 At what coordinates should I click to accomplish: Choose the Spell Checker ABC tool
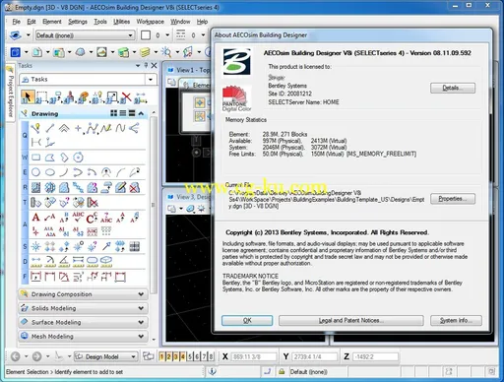(x=78, y=217)
